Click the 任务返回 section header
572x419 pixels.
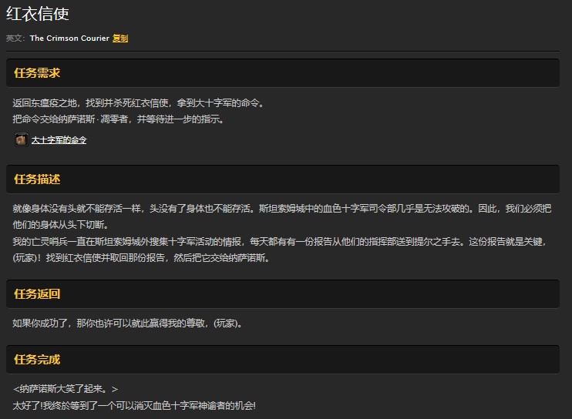(x=37, y=293)
